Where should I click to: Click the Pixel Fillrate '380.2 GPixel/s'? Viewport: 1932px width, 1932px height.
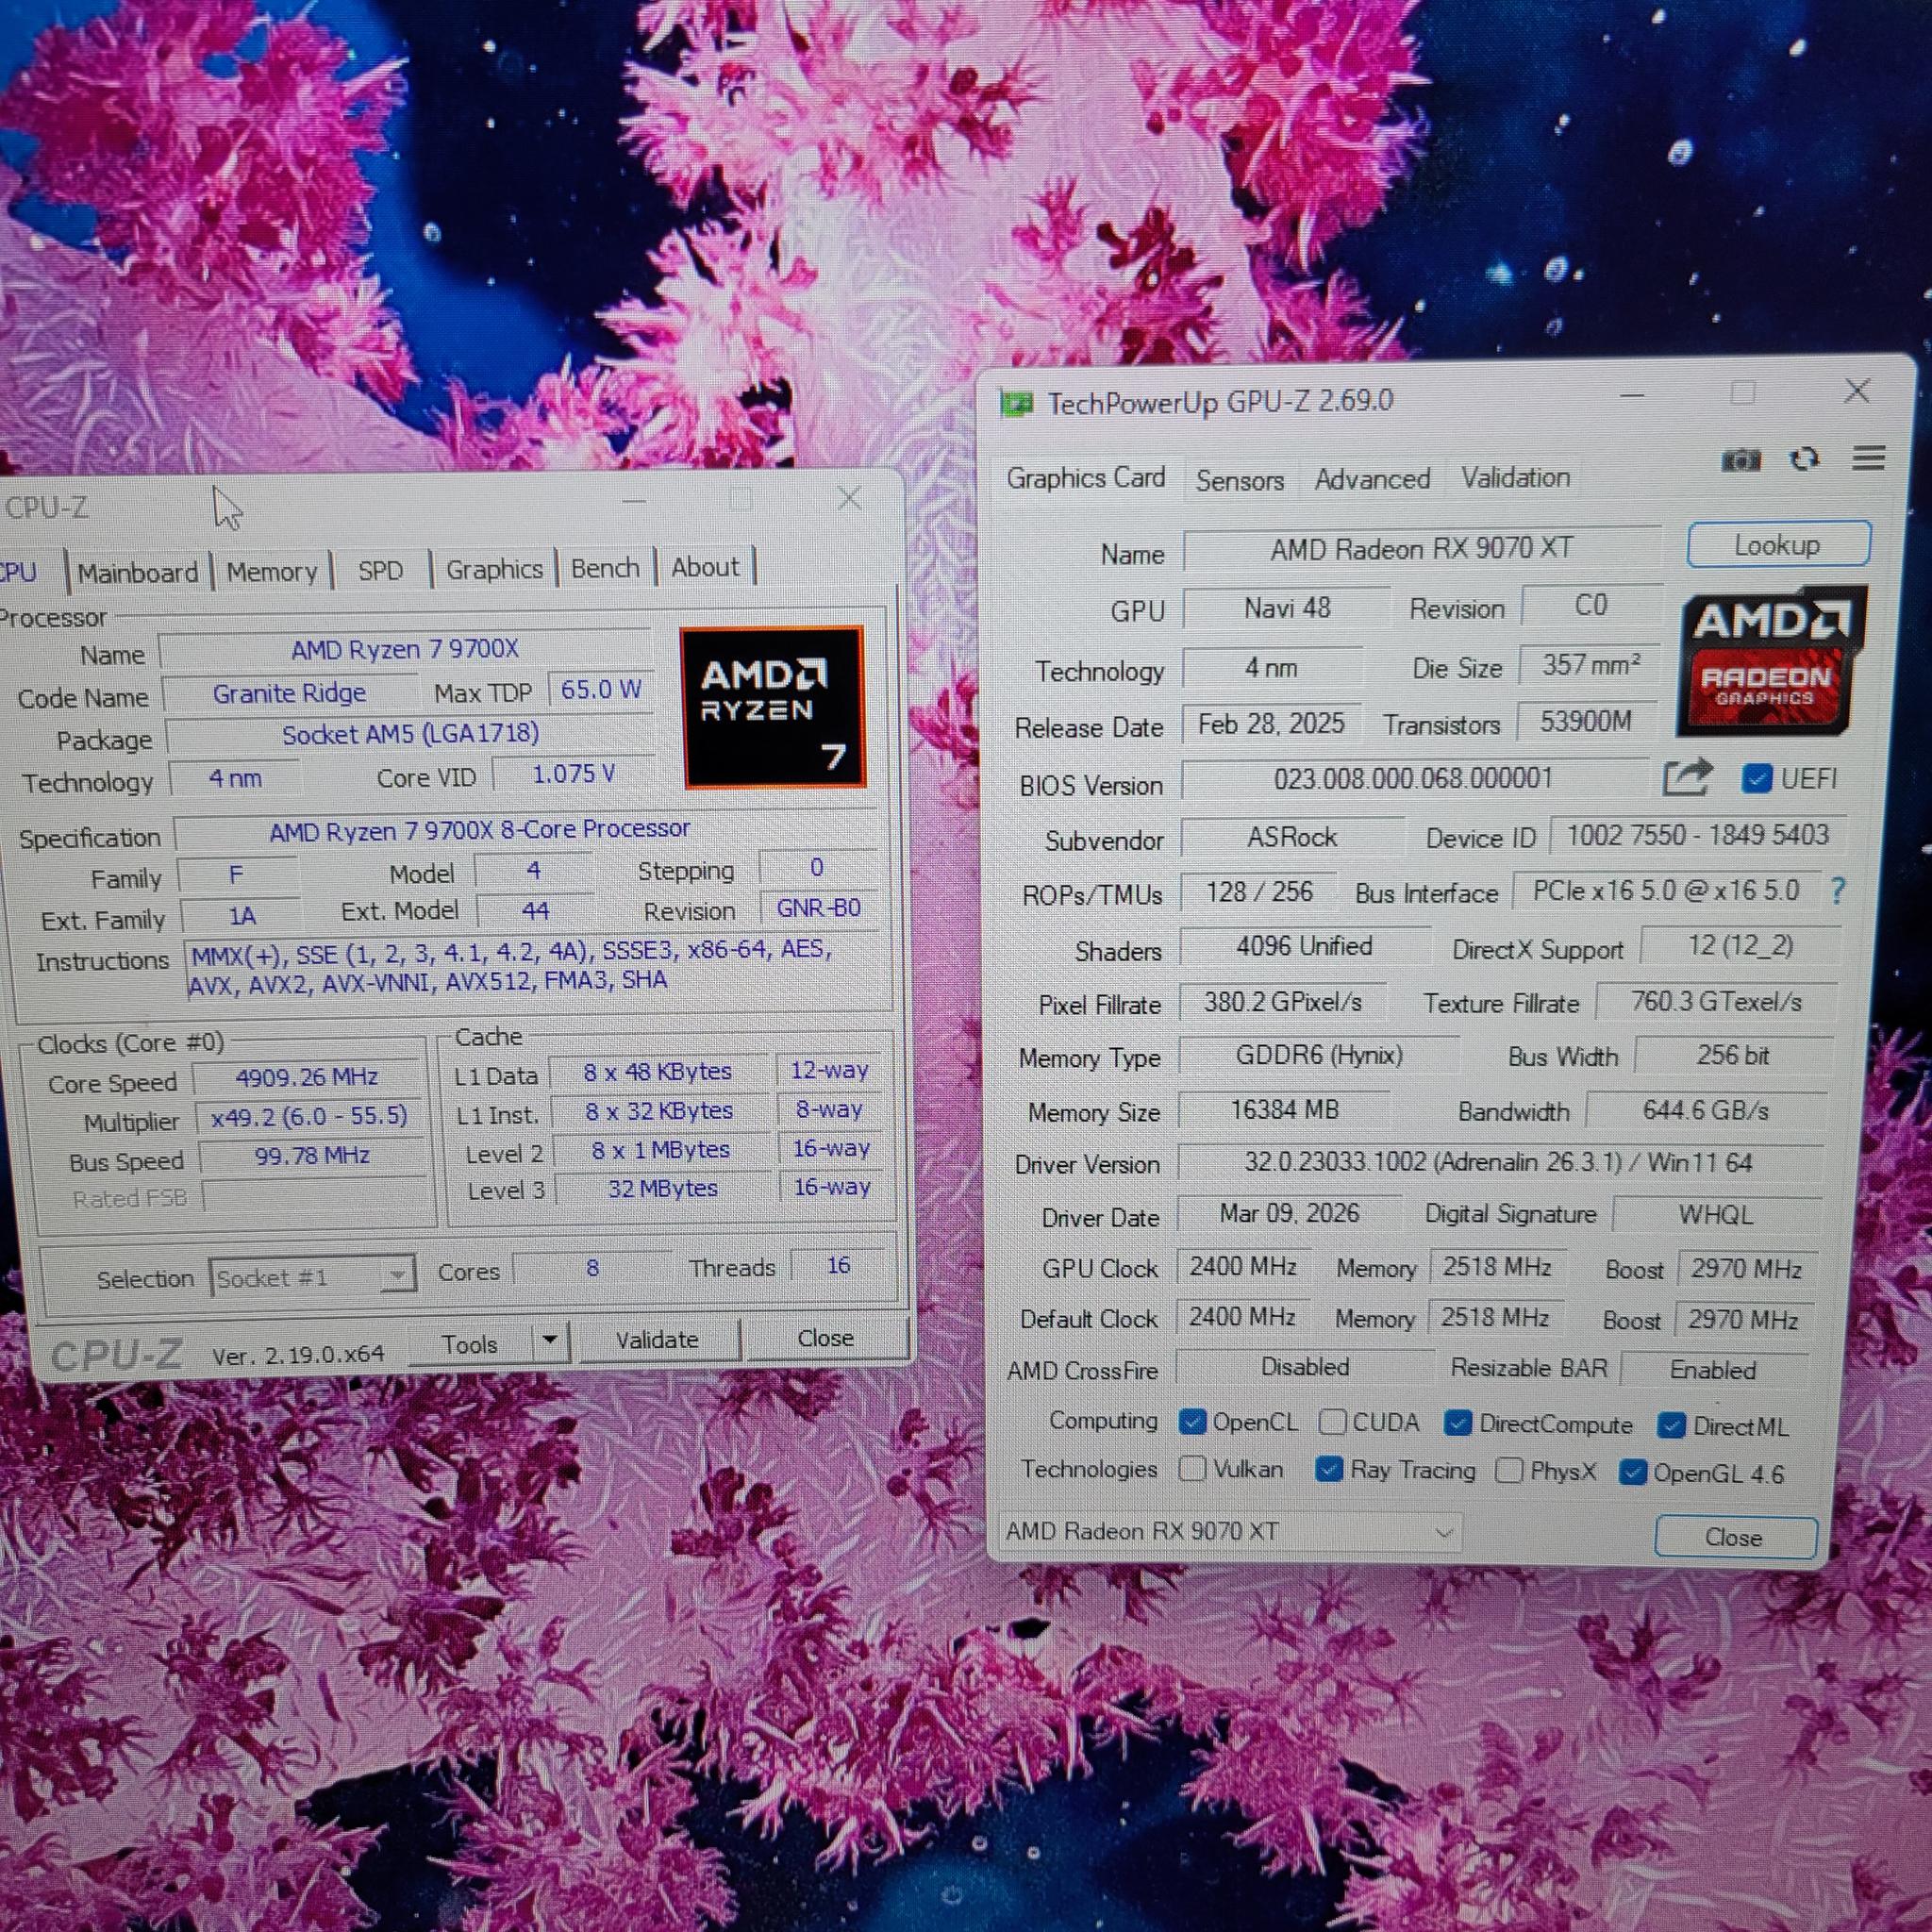(1283, 1001)
